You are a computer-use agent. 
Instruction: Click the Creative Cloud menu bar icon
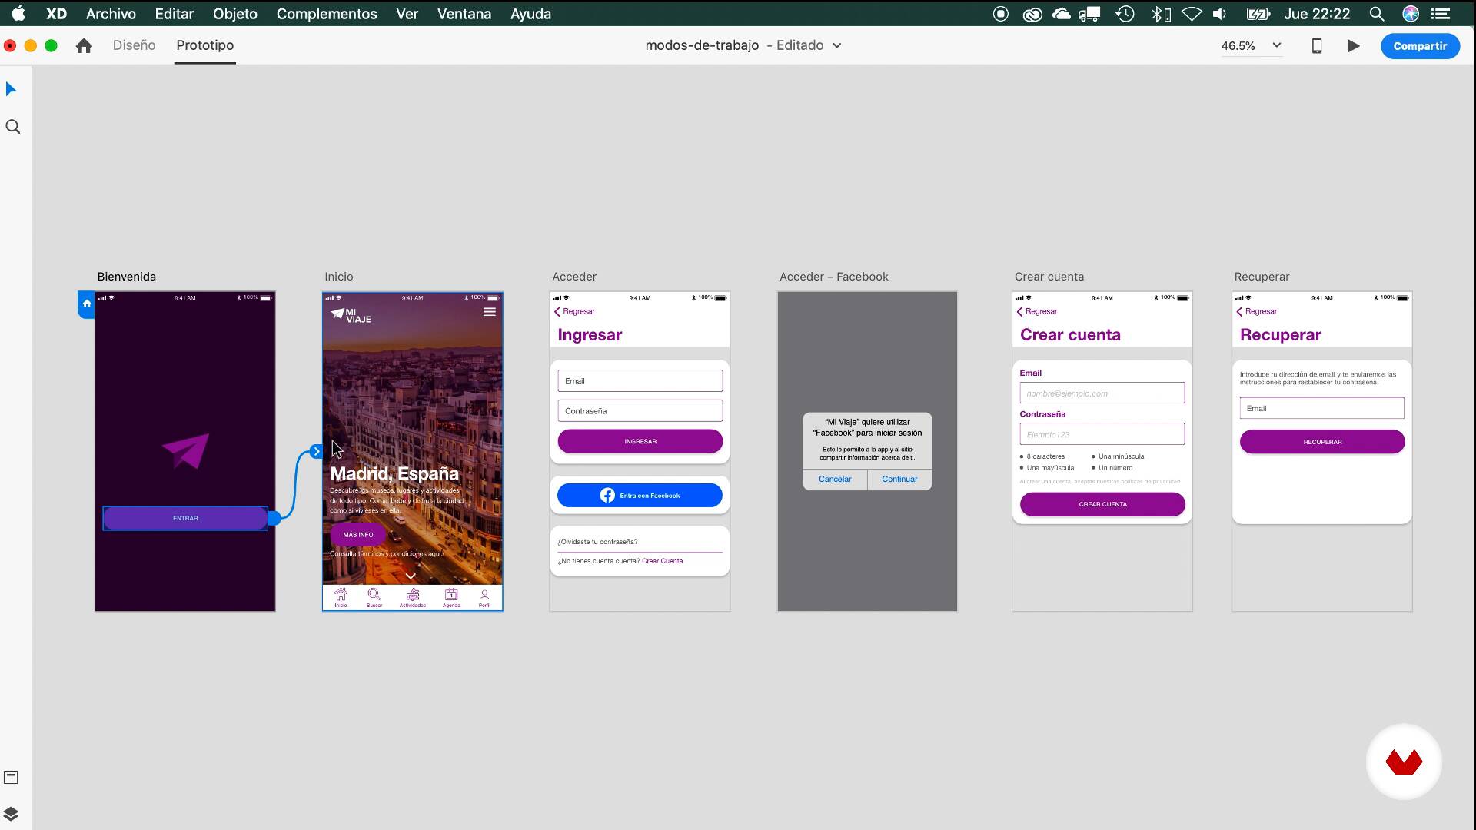tap(1032, 14)
